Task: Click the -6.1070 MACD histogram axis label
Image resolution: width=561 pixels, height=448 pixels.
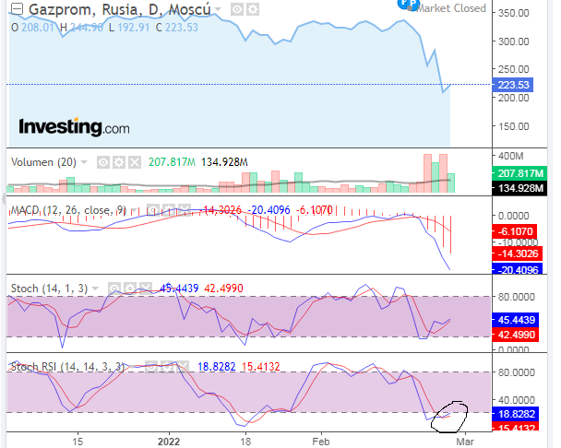Action: tap(515, 231)
